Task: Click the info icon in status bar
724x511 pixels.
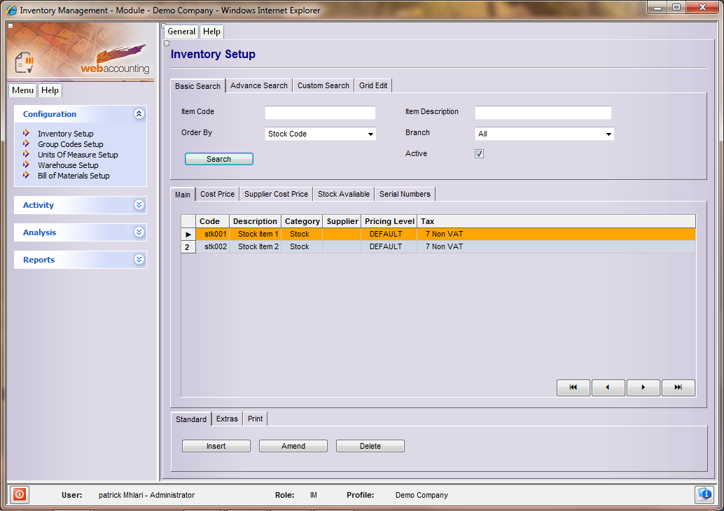Action: (704, 494)
